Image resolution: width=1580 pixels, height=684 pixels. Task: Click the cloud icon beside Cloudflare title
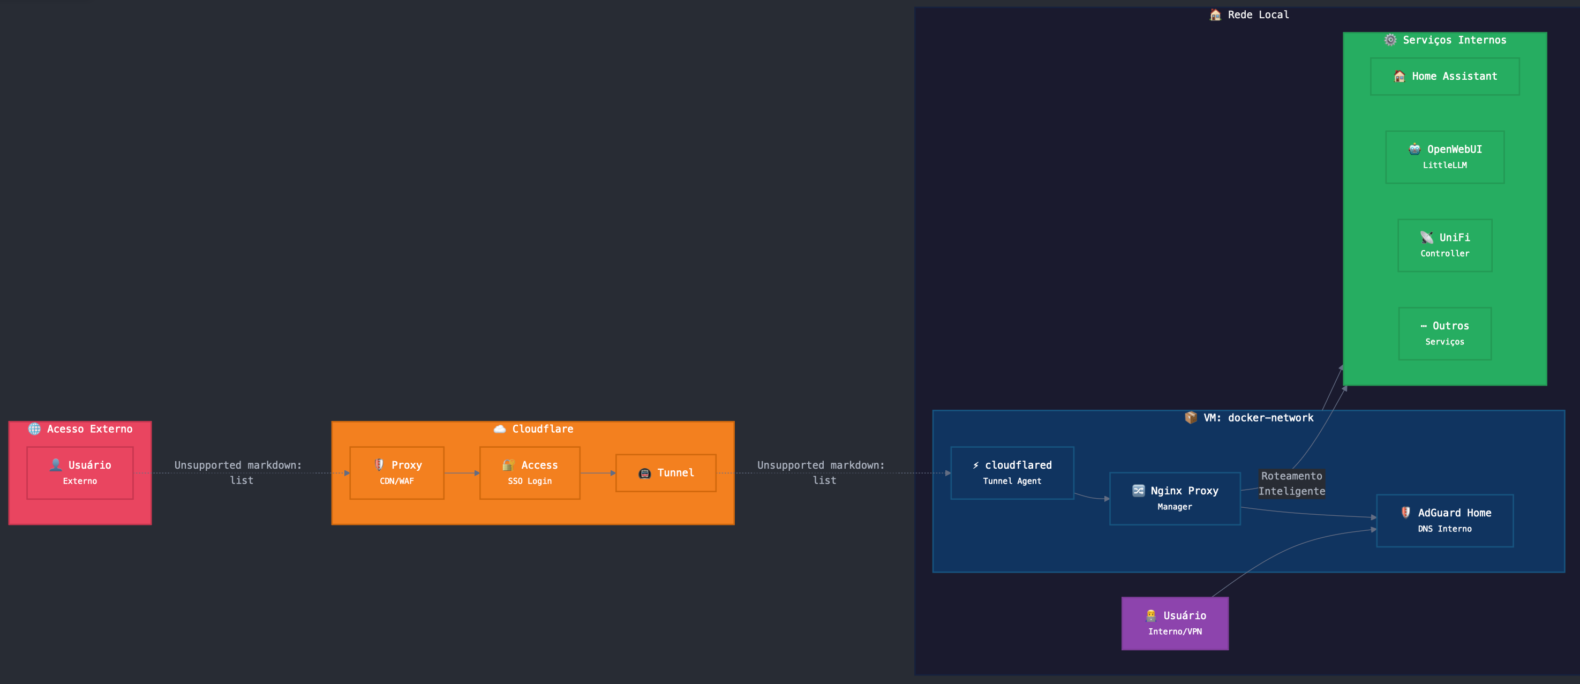tap(499, 429)
